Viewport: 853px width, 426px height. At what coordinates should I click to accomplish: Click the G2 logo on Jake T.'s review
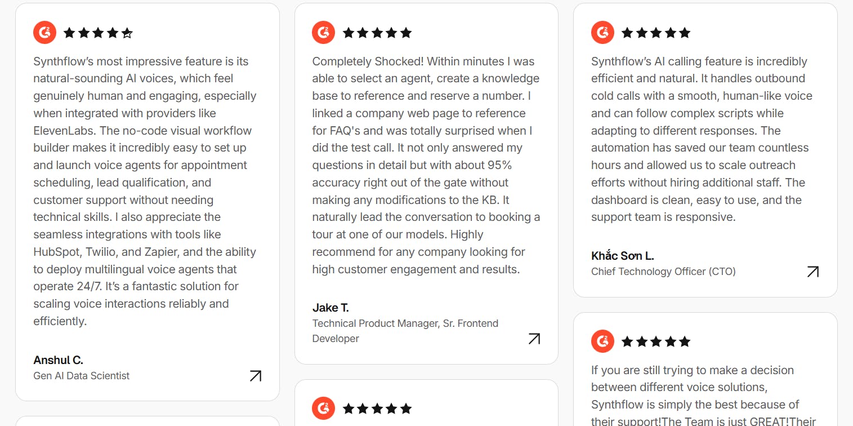pos(323,33)
